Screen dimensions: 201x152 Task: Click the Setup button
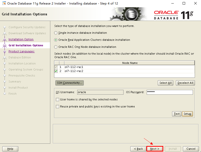click(x=187, y=114)
